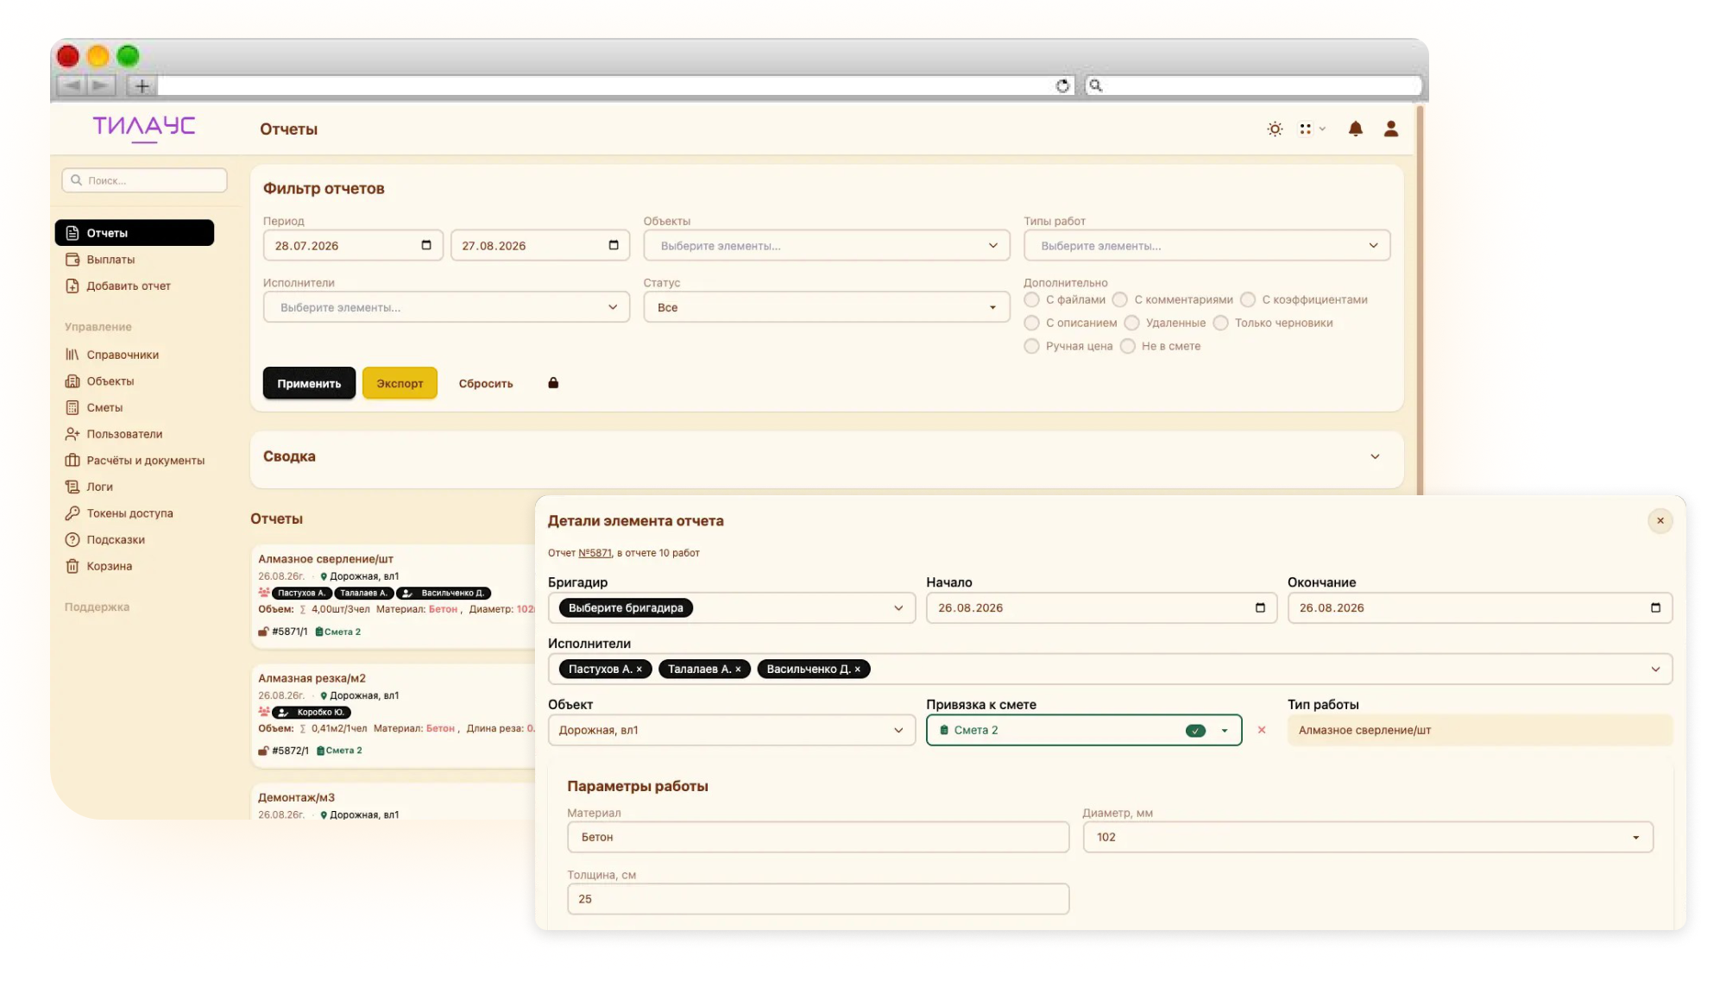The height and width of the screenshot is (1006, 1726).
Task: Open Добавить отчет in sidebar
Action: coord(129,286)
